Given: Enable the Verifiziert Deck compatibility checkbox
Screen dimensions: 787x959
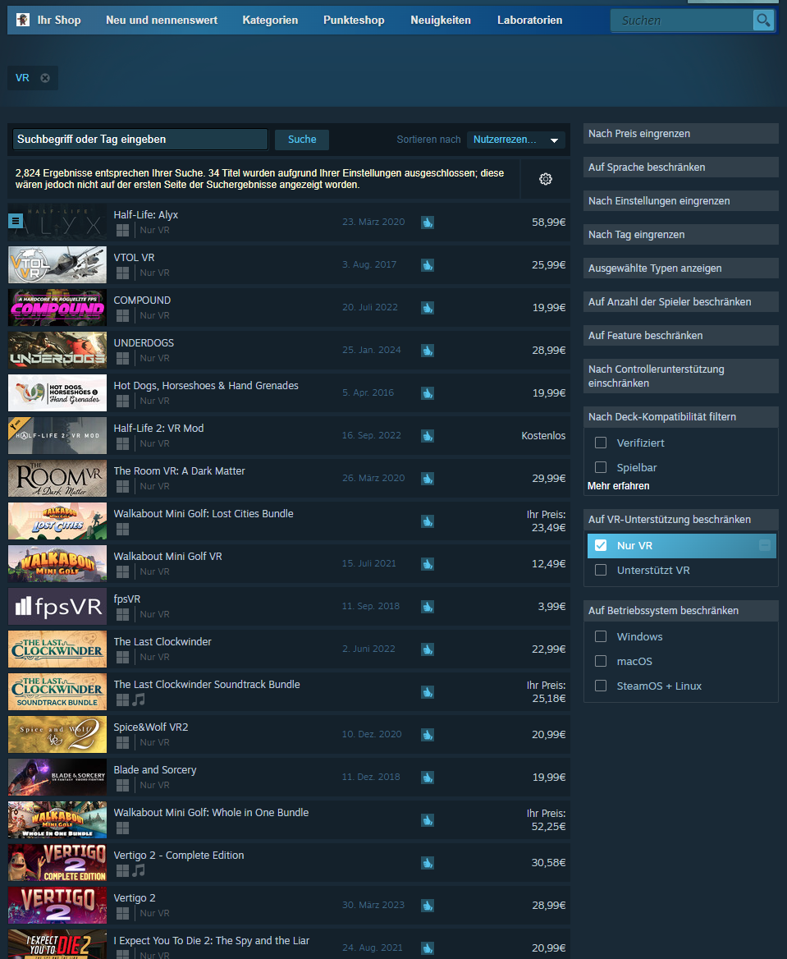Looking at the screenshot, I should [601, 443].
